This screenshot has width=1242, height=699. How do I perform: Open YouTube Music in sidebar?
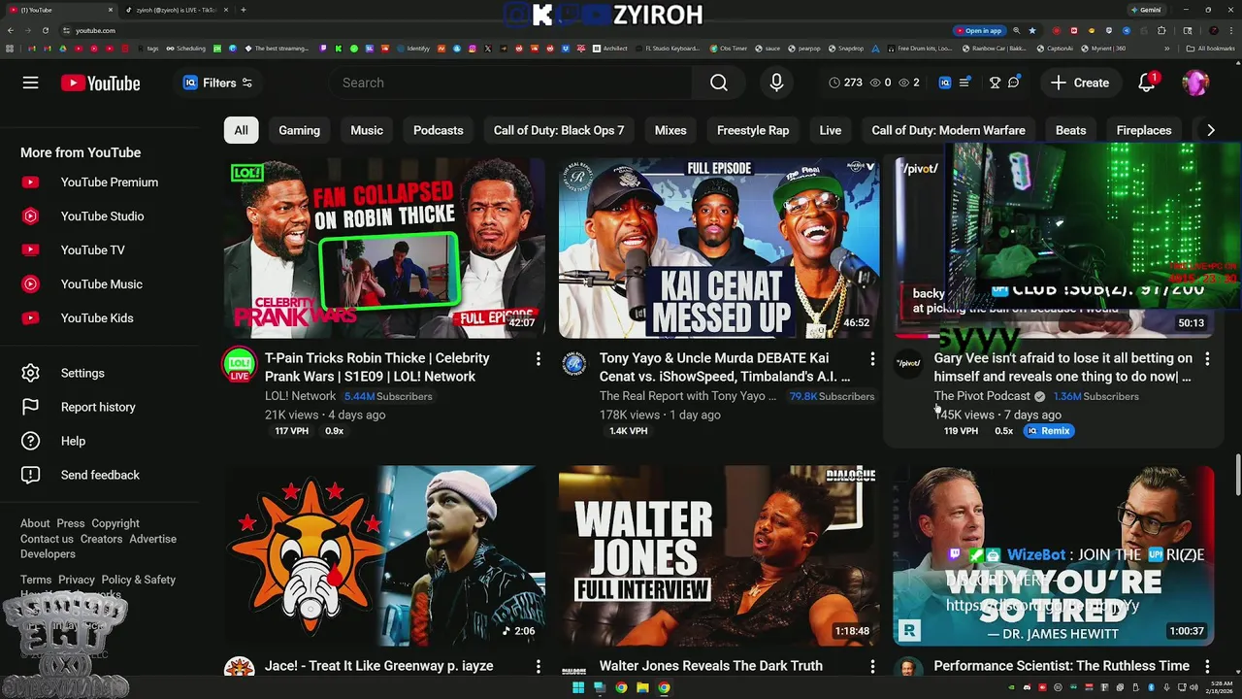pyautogui.click(x=99, y=283)
